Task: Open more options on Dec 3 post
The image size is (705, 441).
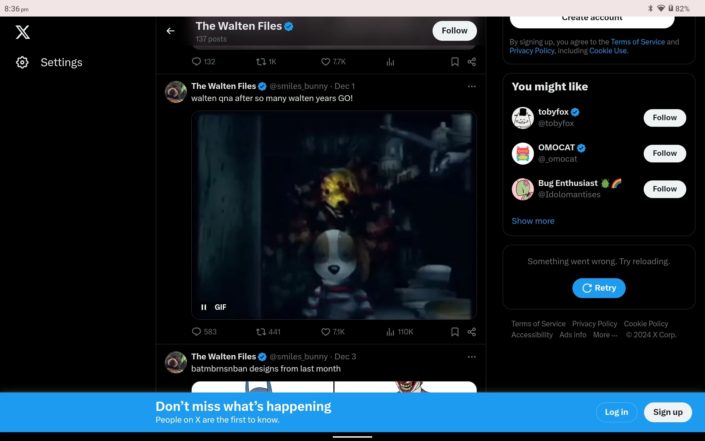Action: [x=471, y=357]
